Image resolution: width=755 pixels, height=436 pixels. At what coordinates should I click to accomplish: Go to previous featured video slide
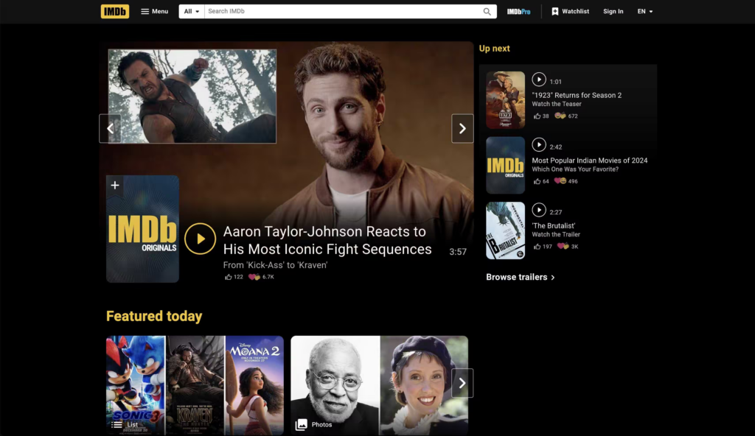(111, 128)
